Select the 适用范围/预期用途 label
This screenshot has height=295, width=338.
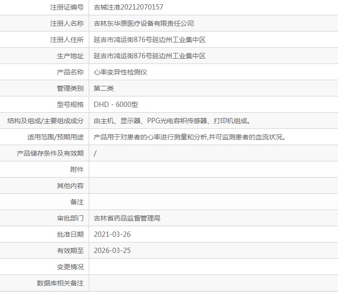click(x=55, y=137)
